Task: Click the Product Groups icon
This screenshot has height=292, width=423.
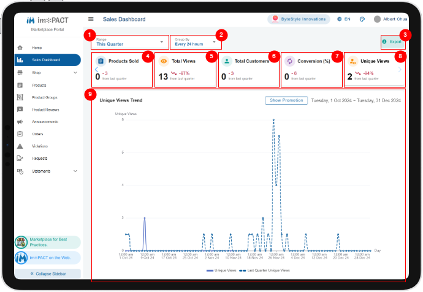Action: 20,97
